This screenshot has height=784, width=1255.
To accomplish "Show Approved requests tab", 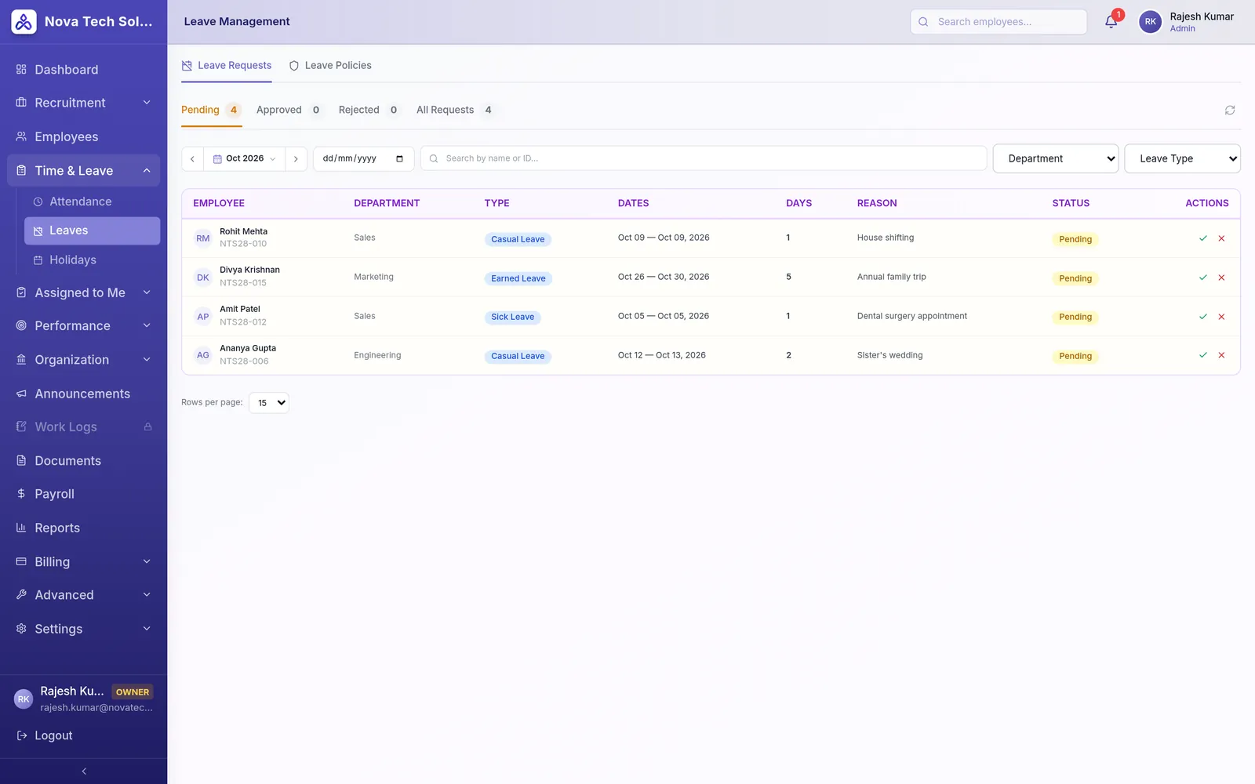I will [x=289, y=110].
